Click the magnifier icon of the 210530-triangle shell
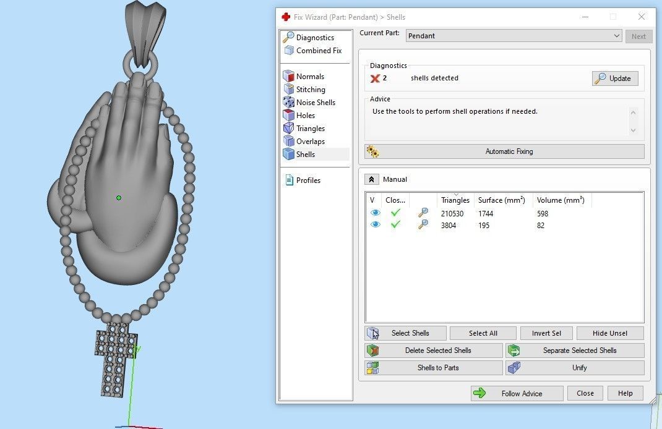The width and height of the screenshot is (662, 429). click(x=423, y=213)
